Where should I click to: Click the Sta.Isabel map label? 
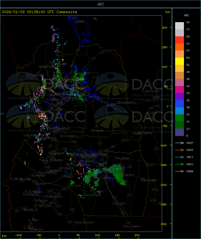[132, 226]
